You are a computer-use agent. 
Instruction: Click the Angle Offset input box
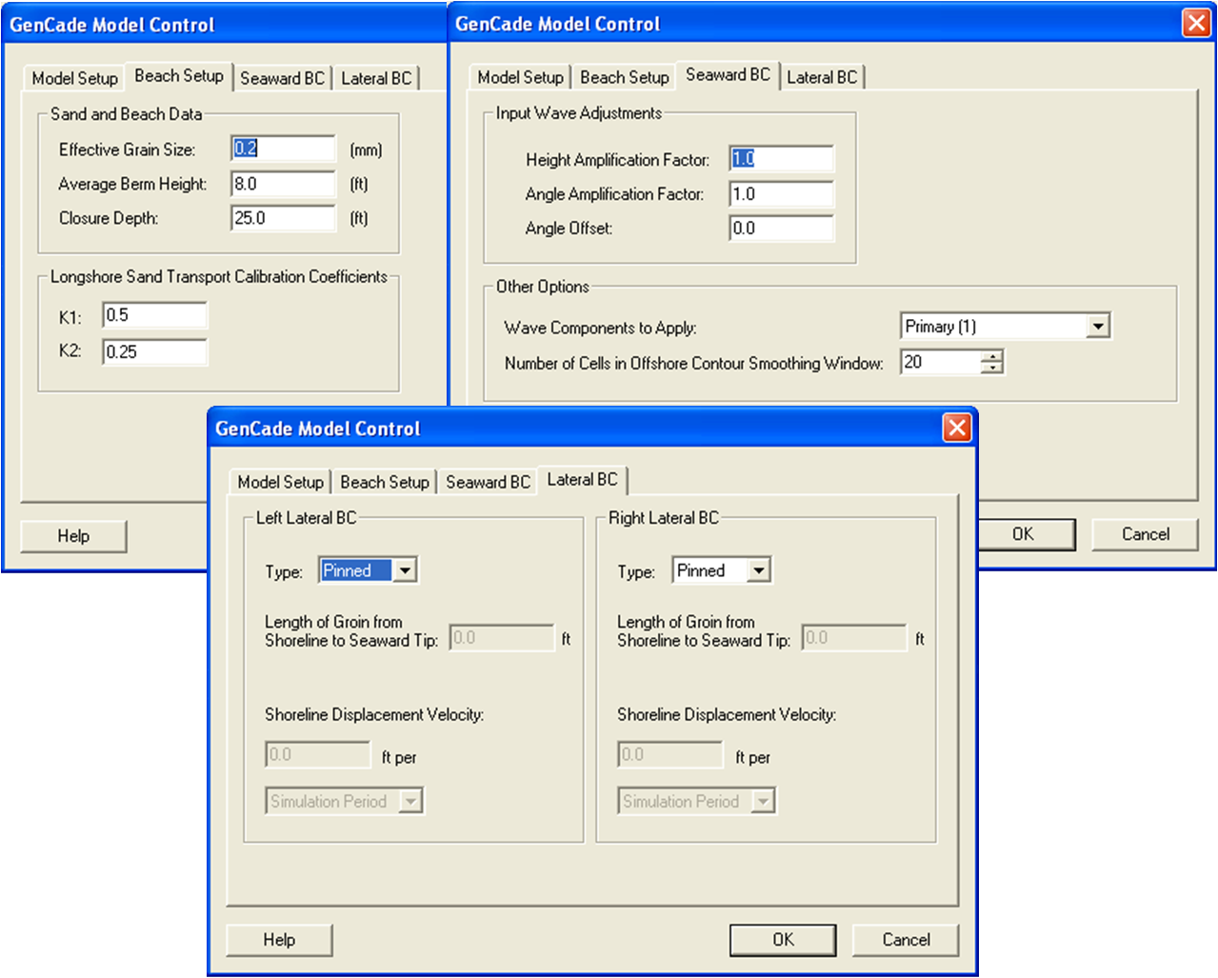click(782, 229)
